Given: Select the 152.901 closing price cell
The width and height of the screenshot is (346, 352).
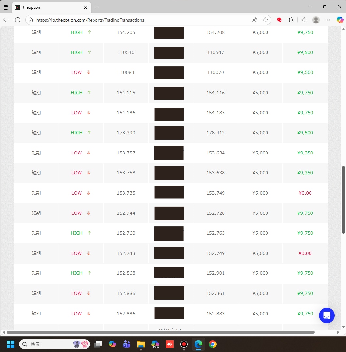Looking at the screenshot, I should click(215, 273).
